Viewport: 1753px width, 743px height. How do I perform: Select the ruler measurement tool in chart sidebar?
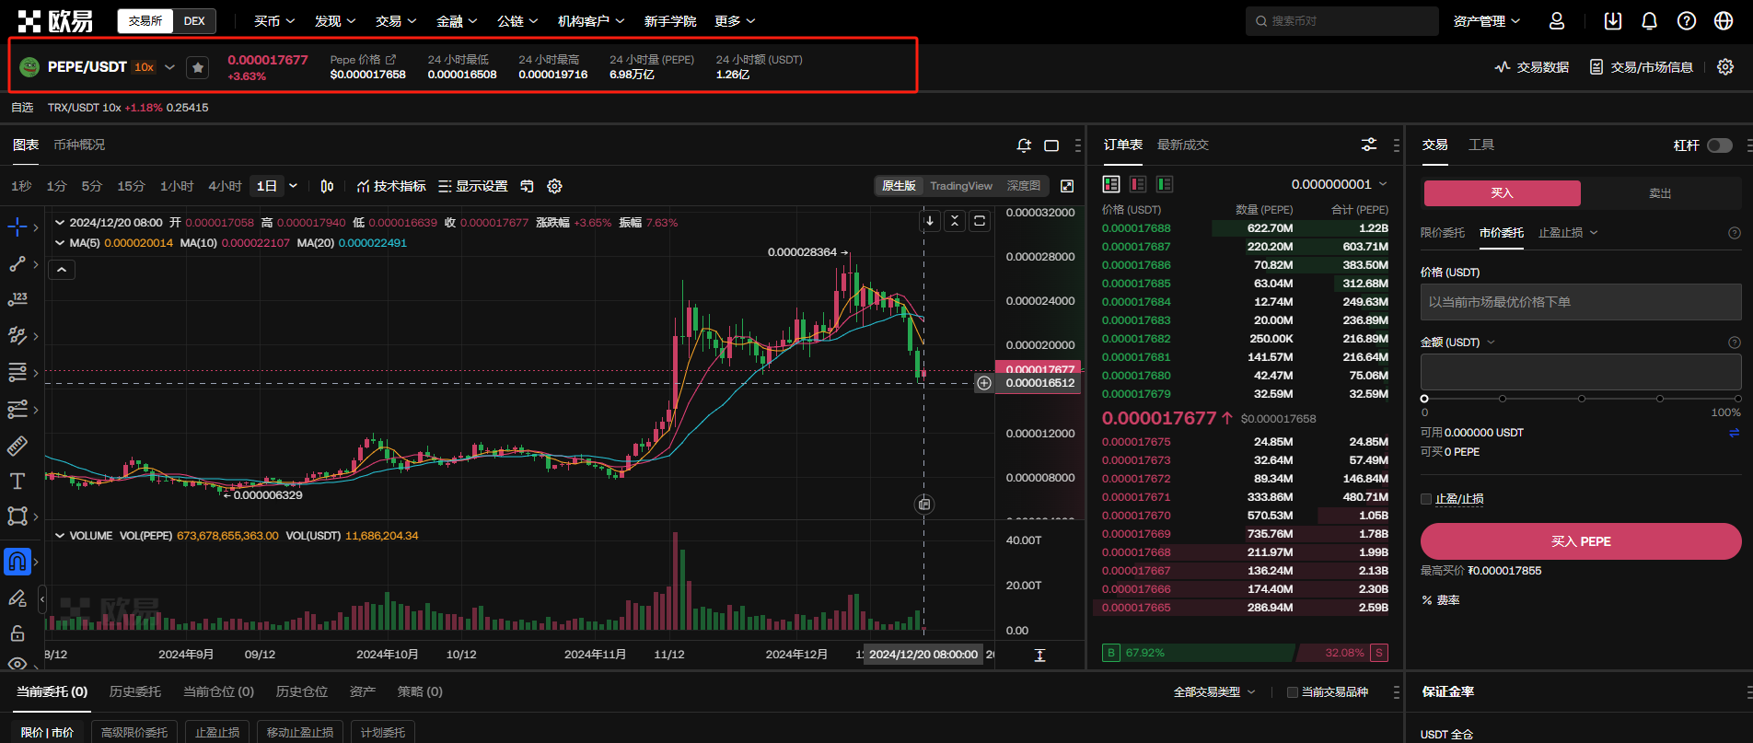click(x=17, y=447)
